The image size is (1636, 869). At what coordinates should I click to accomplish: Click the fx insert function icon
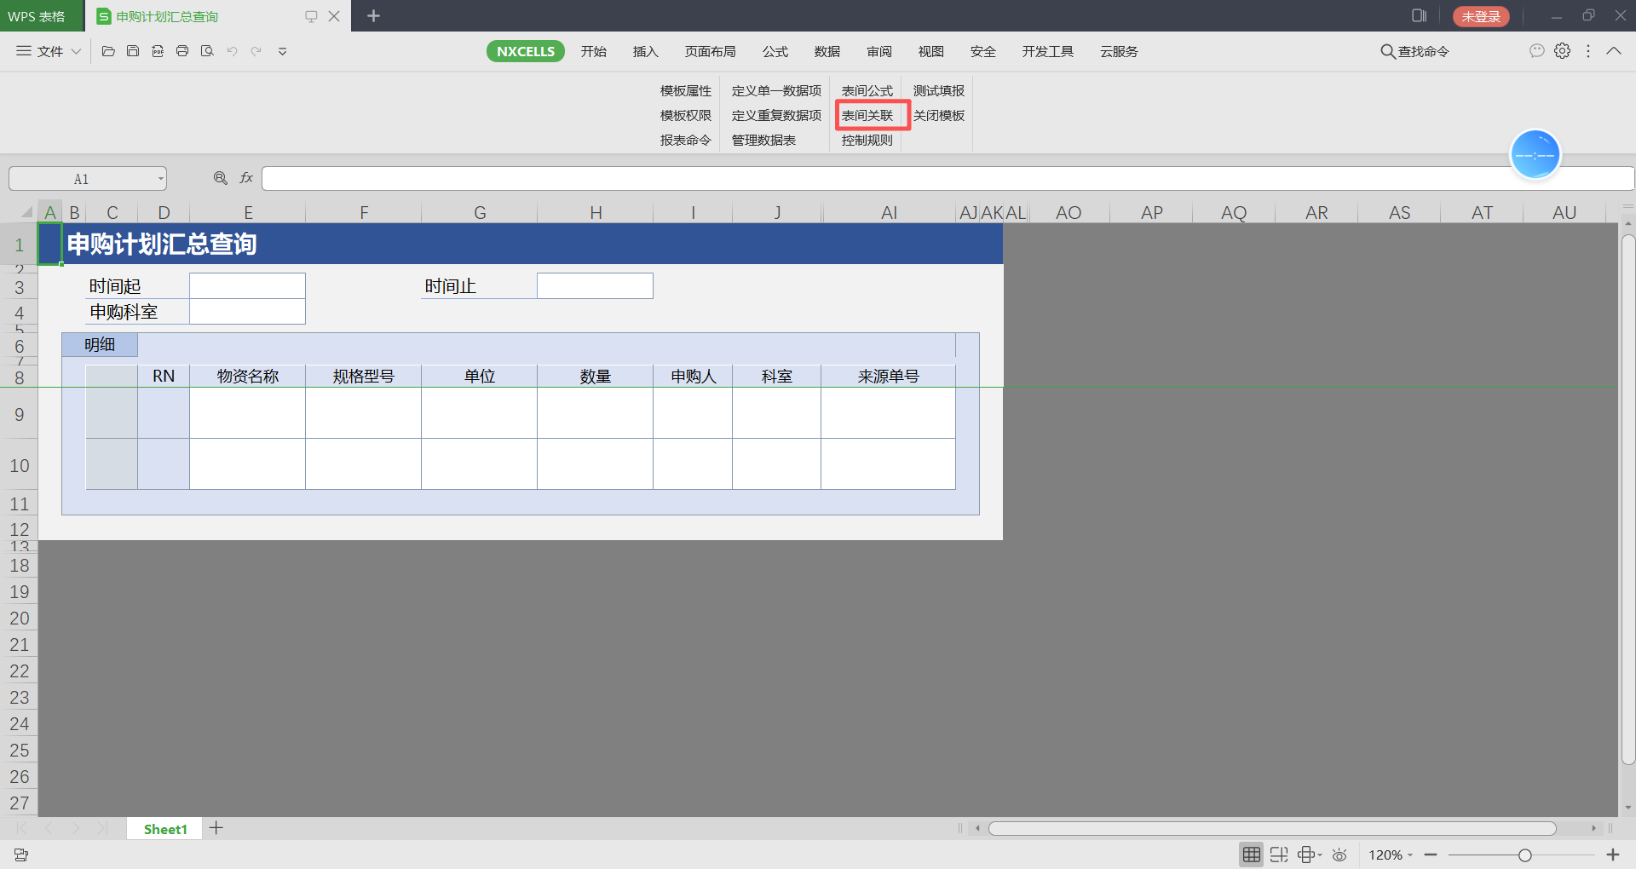246,178
